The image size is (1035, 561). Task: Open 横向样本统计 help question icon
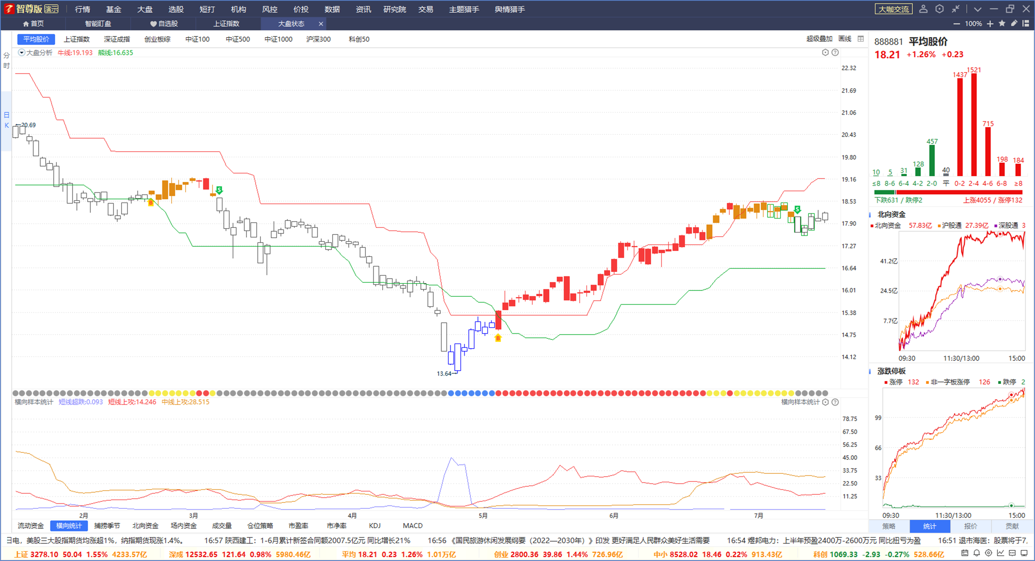(x=835, y=402)
